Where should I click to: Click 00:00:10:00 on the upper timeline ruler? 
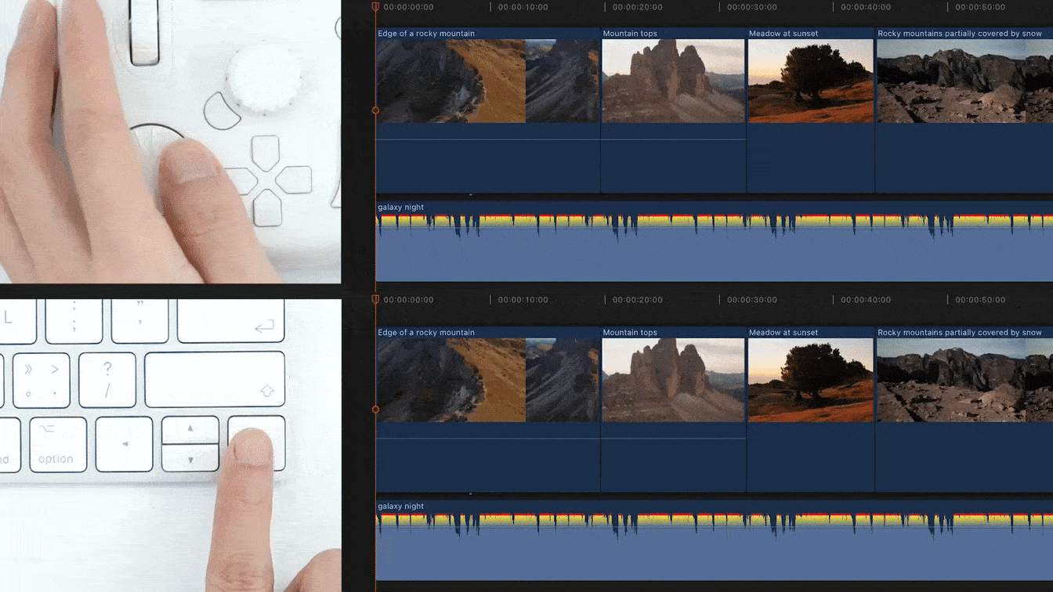point(523,7)
